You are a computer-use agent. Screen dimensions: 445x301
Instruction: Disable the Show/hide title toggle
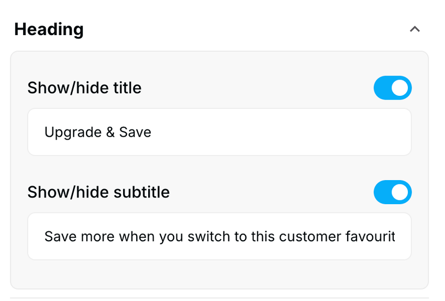tap(393, 88)
